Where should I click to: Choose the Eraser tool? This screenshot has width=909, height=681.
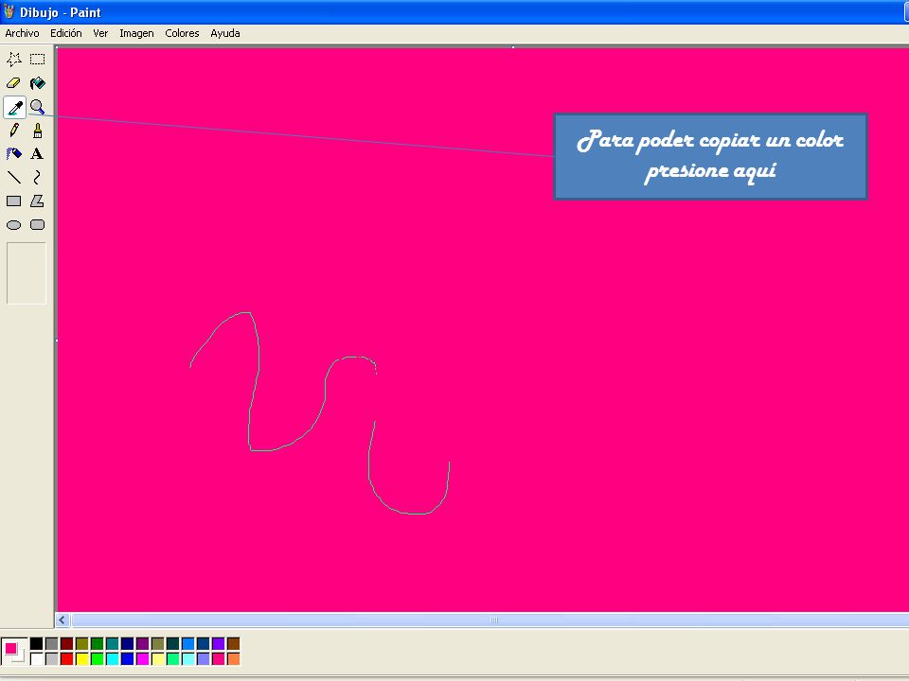point(14,83)
